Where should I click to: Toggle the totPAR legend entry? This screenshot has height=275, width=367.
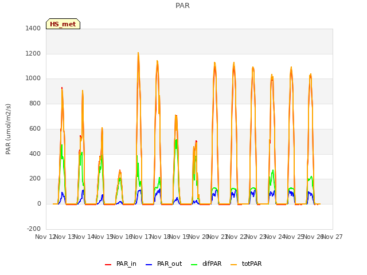(246, 264)
